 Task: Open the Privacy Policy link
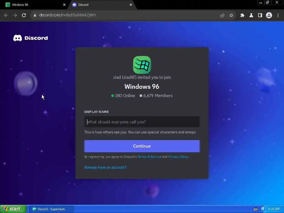178,157
